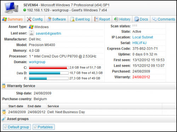Click the Windows logo beside Asset Type
The image size is (177, 132).
31,27
